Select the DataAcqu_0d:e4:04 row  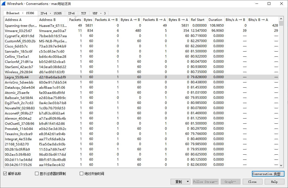pos(141,87)
